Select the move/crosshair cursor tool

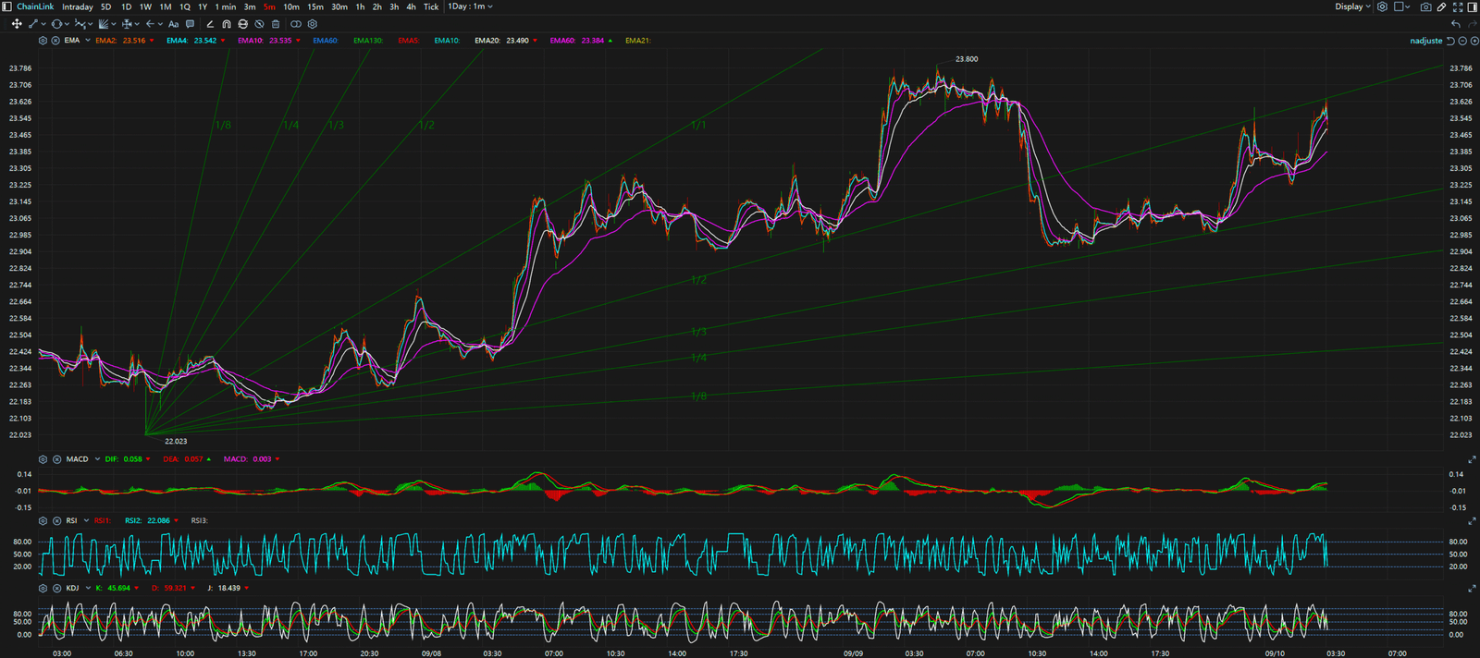tap(17, 24)
